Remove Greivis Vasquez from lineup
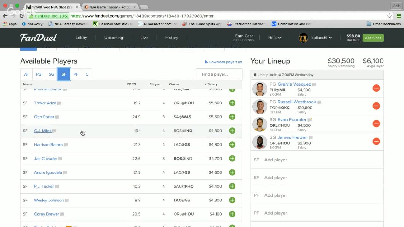Image resolution: width=404 pixels, height=227 pixels. (376, 88)
